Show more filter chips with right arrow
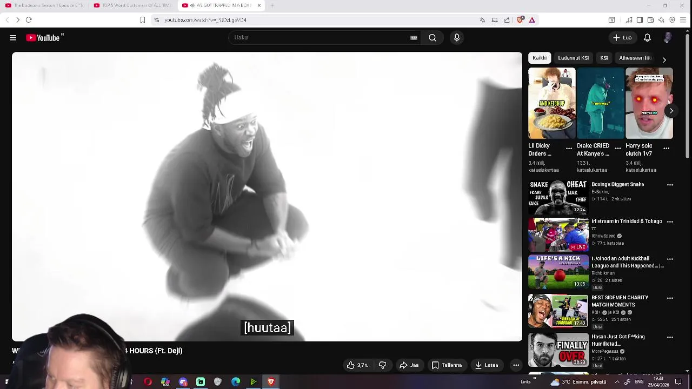Viewport: 692px width, 389px height. coord(664,59)
